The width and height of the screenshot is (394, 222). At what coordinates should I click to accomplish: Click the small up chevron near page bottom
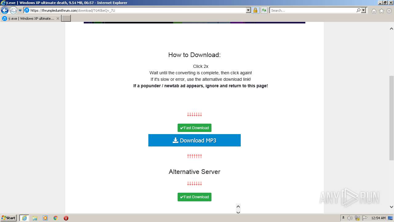[238, 206]
